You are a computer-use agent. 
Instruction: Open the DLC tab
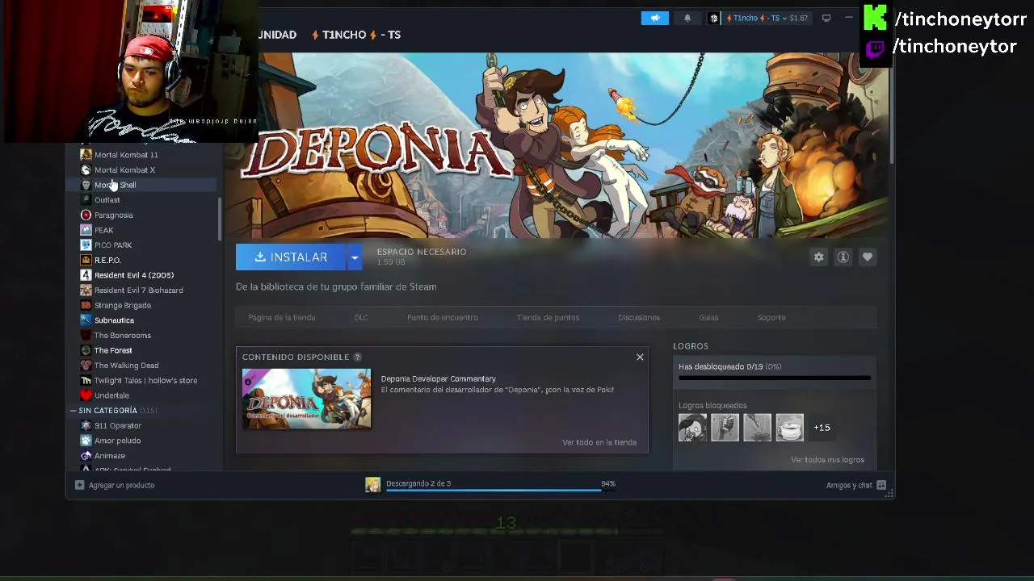coord(361,317)
